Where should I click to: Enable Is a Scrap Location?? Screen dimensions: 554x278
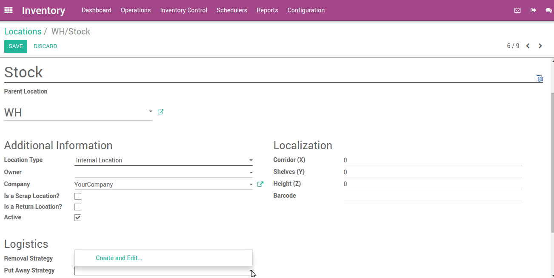(x=78, y=196)
